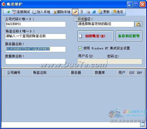
Task: Click the 账套名称 text field
Action: [36, 36]
